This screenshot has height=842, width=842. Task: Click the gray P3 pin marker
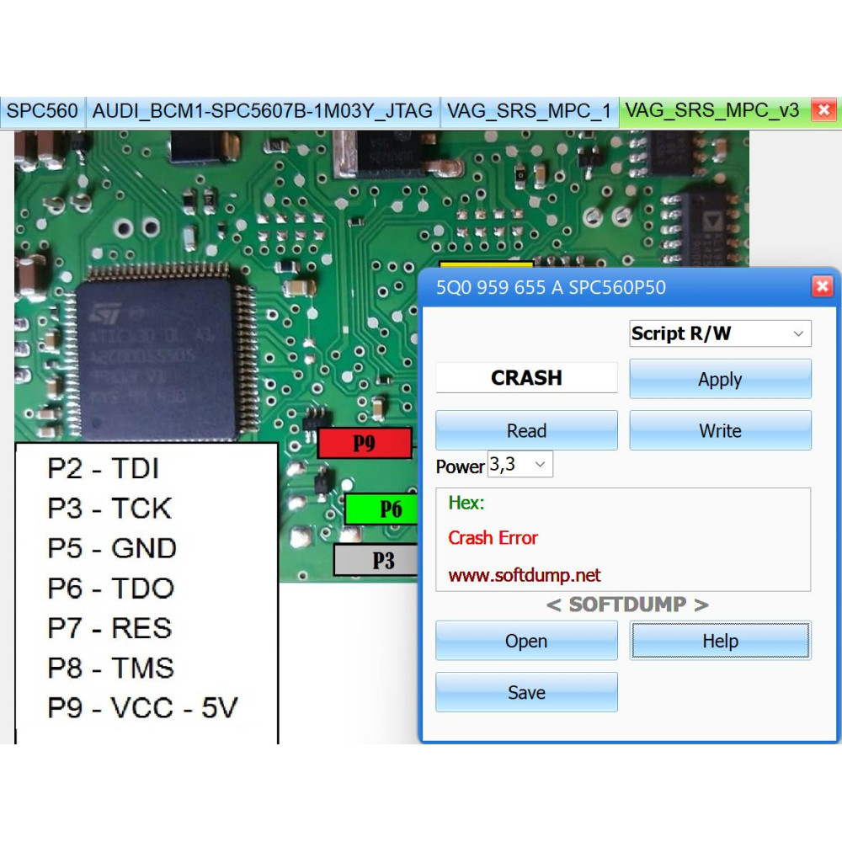376,560
